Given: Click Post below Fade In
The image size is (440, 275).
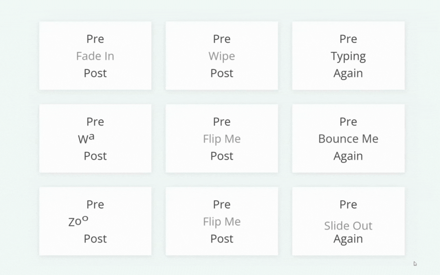Looking at the screenshot, I should (x=95, y=73).
